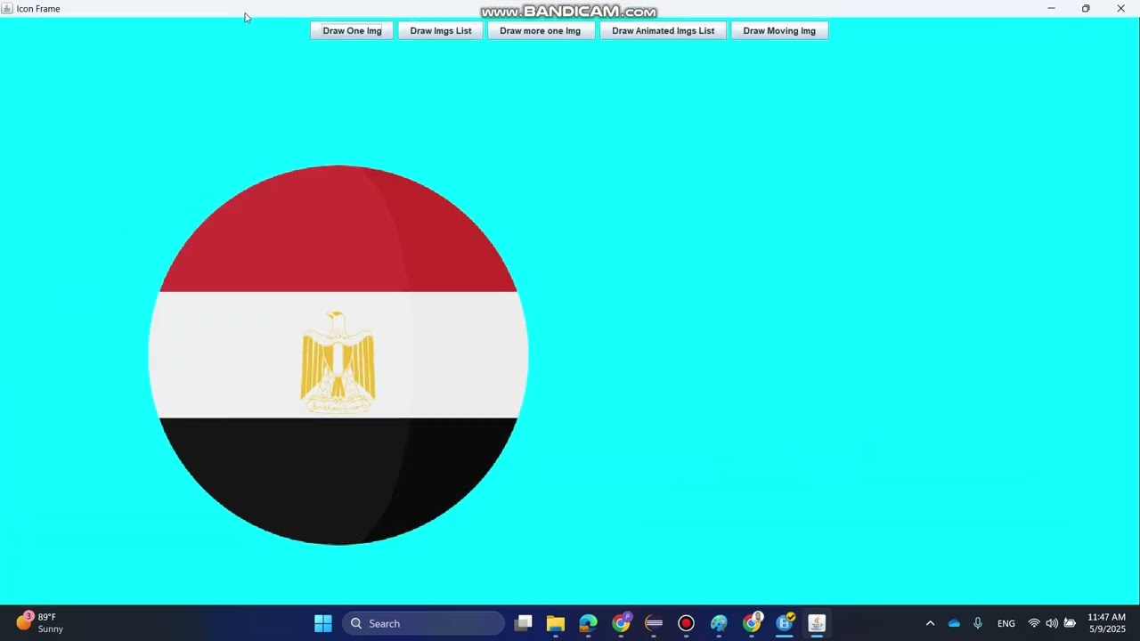
Task: Open the Chrome window with the photo profile badge
Action: 752,623
